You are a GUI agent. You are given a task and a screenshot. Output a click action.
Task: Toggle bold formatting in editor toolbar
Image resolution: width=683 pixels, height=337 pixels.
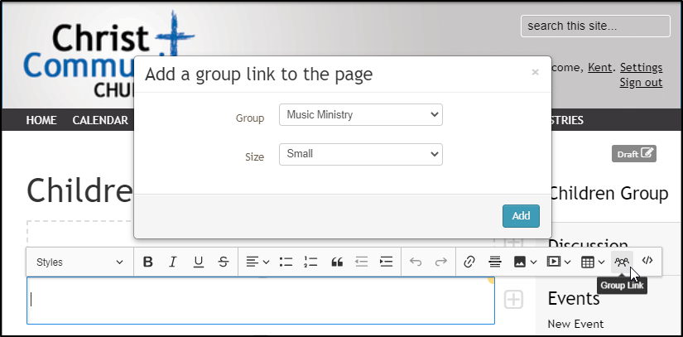[148, 262]
